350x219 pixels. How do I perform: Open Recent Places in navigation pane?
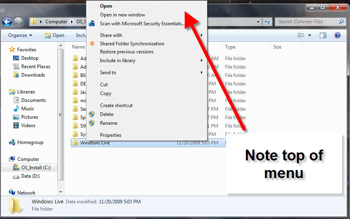35,67
